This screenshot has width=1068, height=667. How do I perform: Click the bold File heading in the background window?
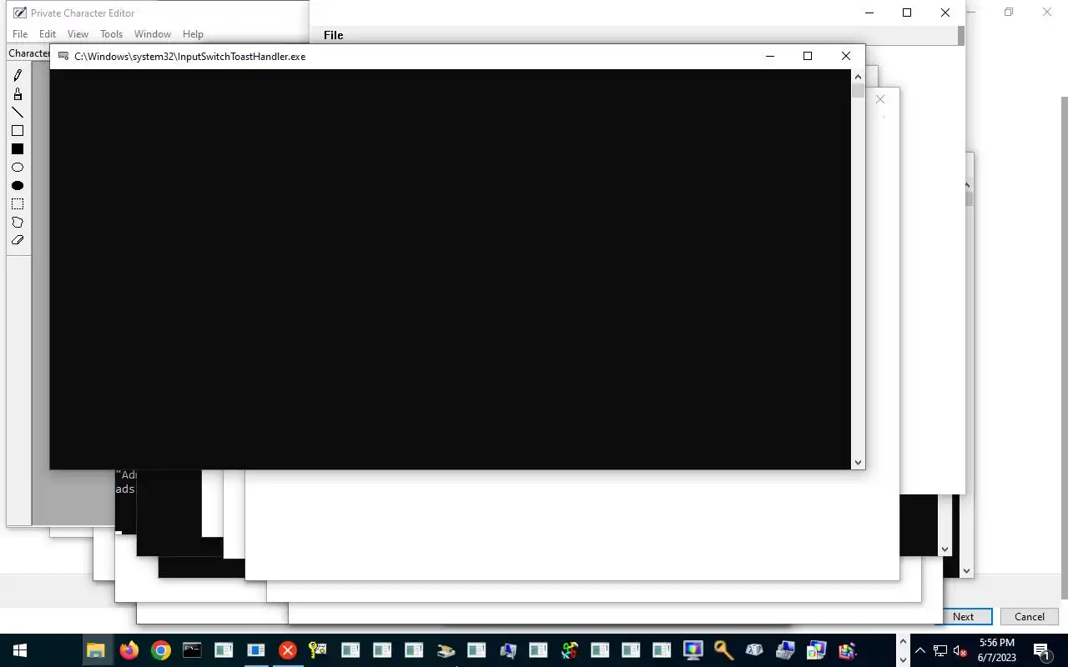[x=334, y=35]
